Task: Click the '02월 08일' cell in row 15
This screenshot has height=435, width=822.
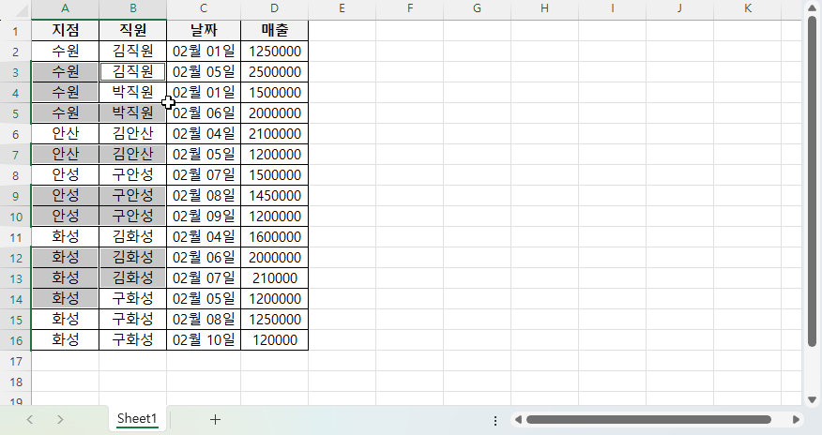Action: 204,320
